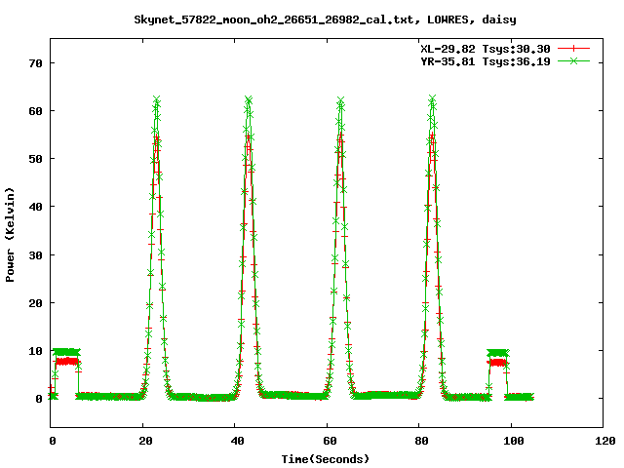Click the green YR legend line sample

[x=573, y=61]
